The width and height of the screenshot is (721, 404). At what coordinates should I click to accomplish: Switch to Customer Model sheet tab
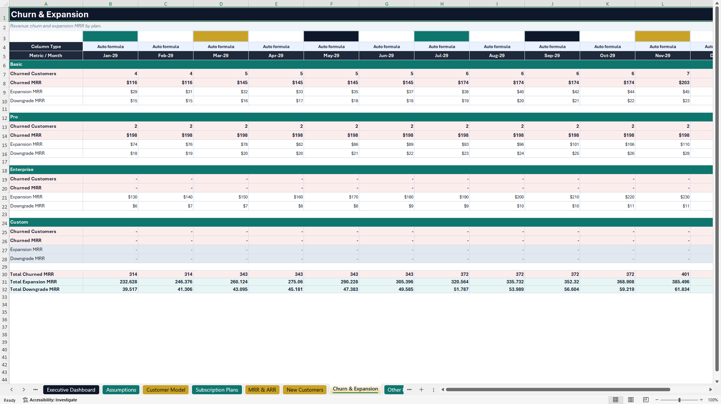166,390
